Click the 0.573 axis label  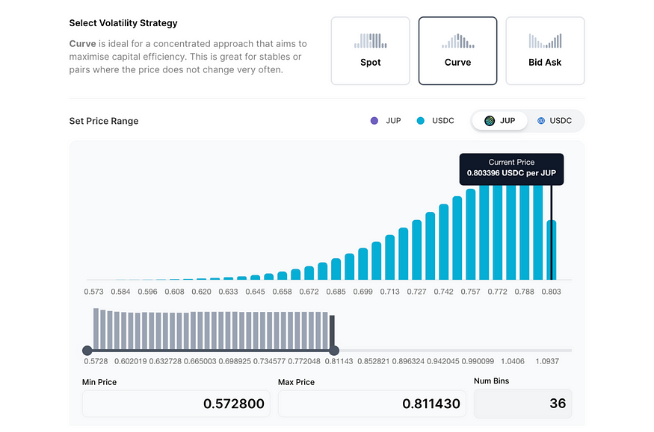(93, 292)
